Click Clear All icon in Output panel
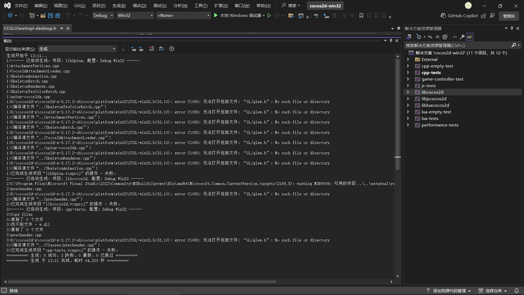The width and height of the screenshot is (524, 295). 151,49
